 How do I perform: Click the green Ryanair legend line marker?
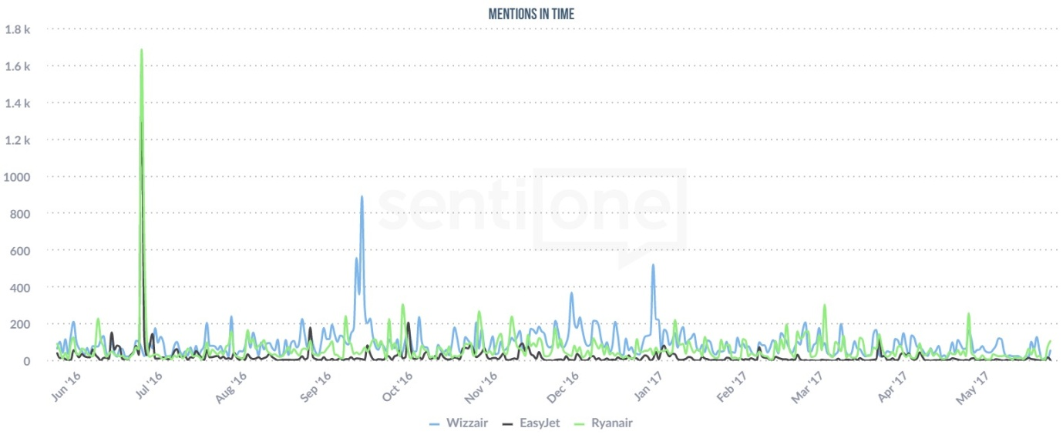pos(581,423)
